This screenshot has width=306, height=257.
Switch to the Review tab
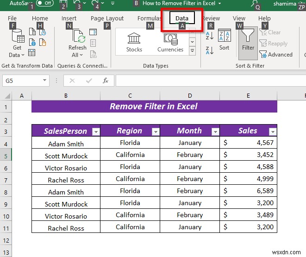[211, 18]
